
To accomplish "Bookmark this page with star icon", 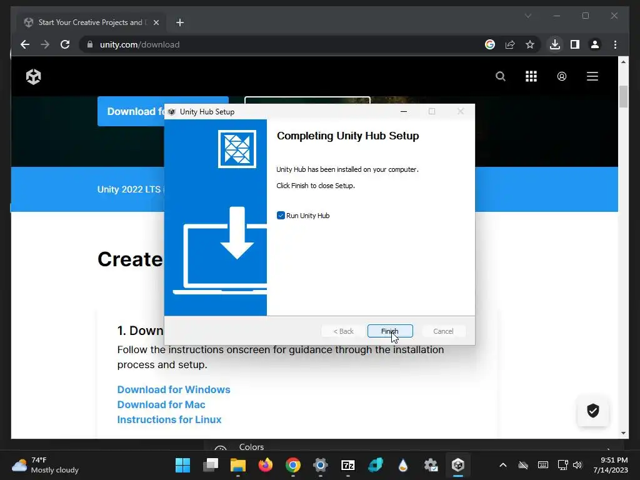I will [x=530, y=44].
